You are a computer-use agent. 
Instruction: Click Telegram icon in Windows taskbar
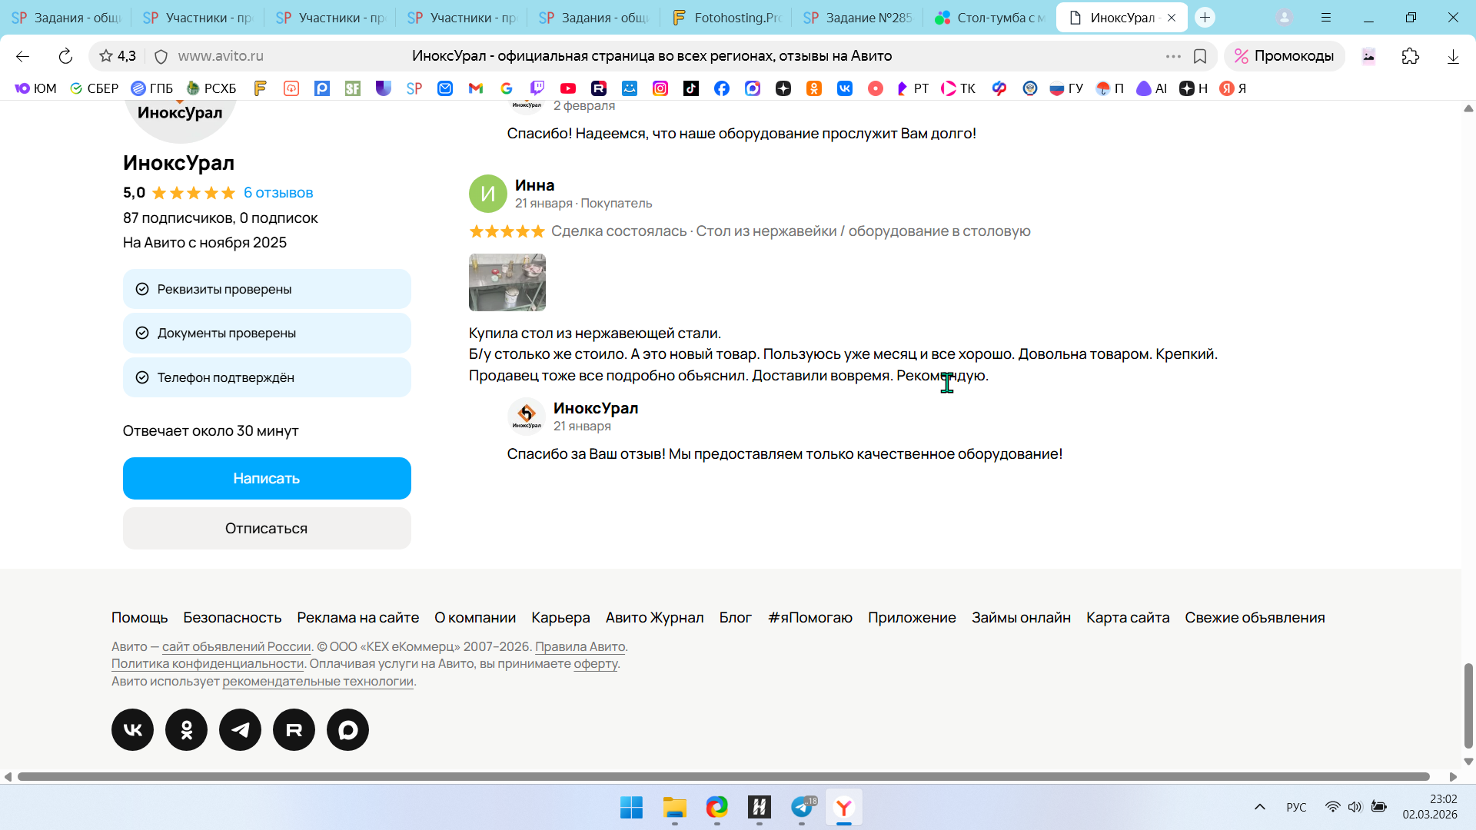pos(802,808)
